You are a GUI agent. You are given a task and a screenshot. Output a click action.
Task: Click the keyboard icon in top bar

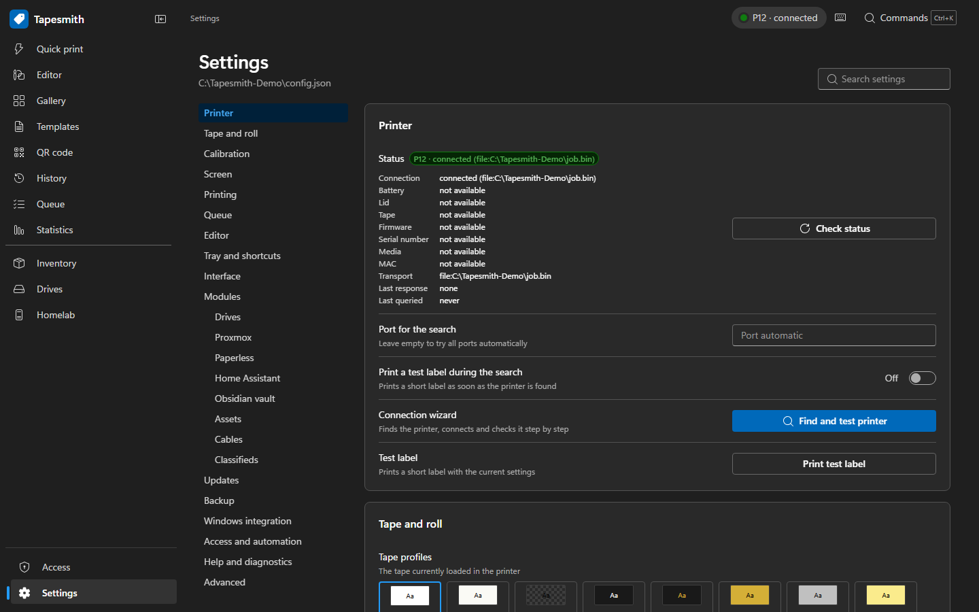[x=840, y=18]
